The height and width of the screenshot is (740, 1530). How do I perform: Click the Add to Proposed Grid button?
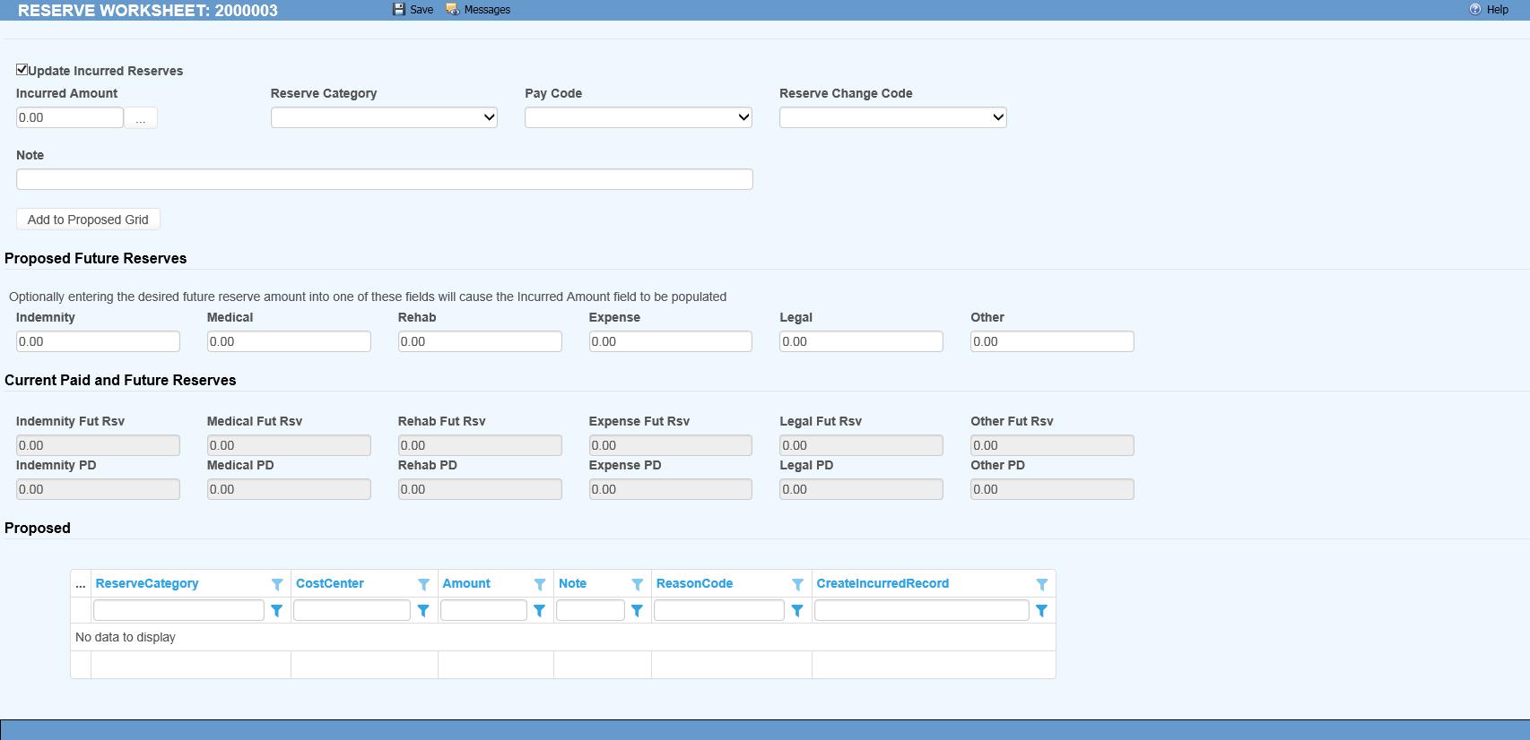click(88, 219)
